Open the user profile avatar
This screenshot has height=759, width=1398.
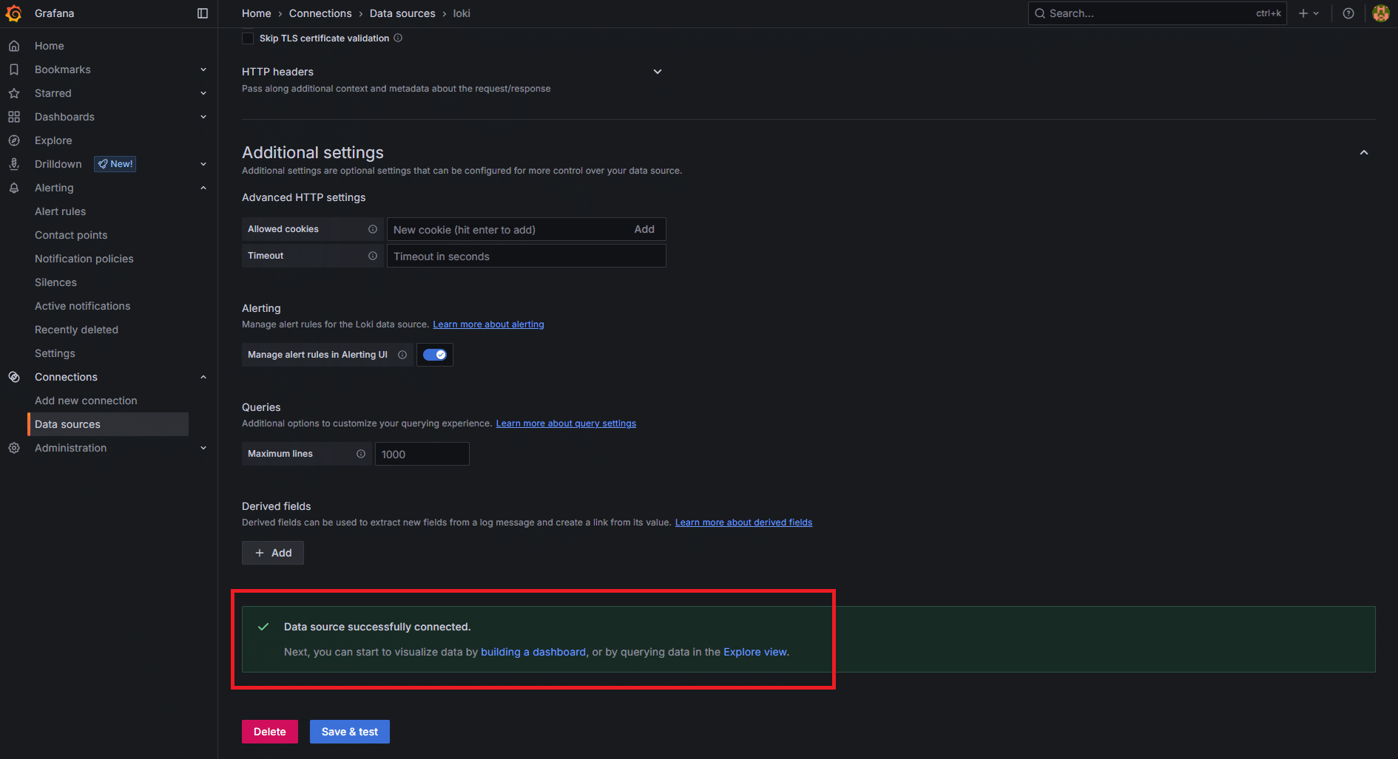pos(1380,13)
